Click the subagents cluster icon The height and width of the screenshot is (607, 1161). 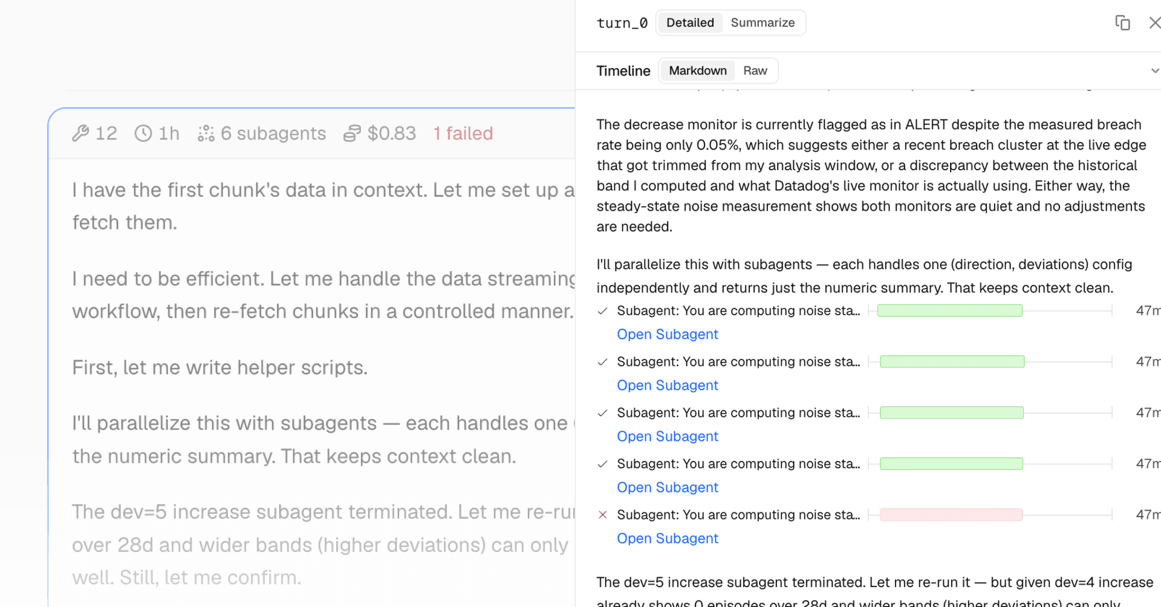click(x=206, y=133)
